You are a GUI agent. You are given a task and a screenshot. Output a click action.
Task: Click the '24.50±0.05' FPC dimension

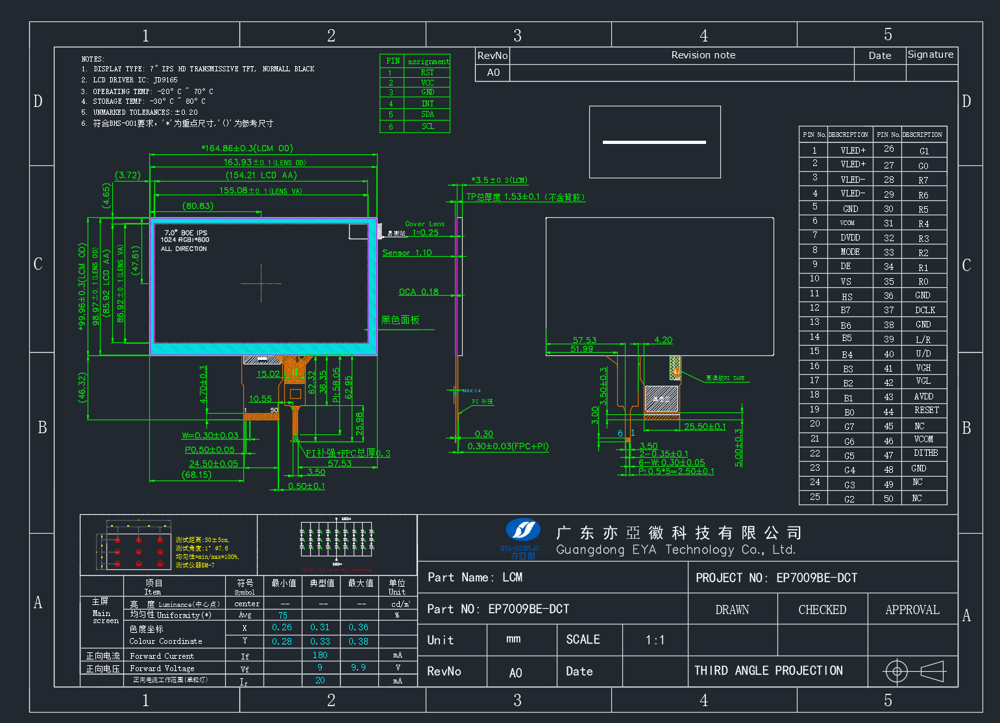(213, 464)
